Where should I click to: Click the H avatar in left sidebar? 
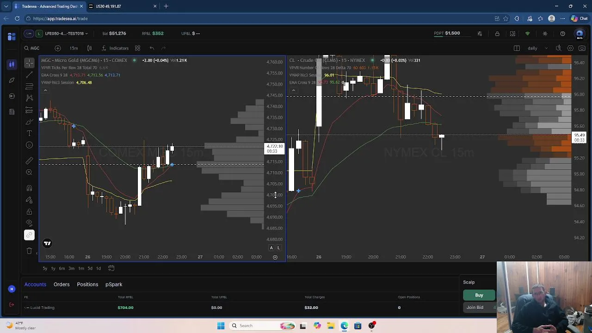coord(12,289)
